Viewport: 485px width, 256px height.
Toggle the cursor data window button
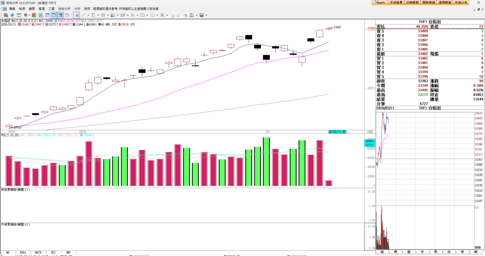click(67, 15)
